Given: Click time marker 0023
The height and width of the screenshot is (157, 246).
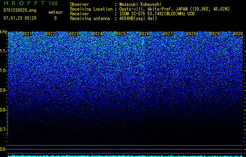Looking at the screenshot, I should (x=74, y=34).
